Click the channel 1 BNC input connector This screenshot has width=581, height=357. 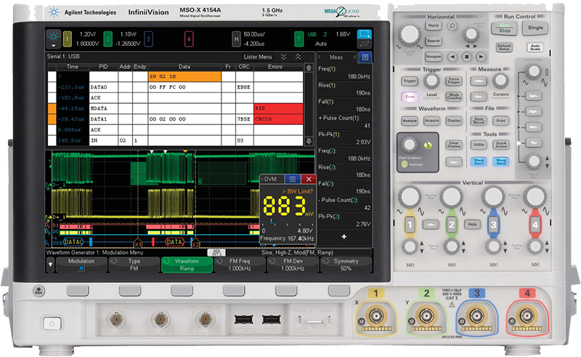(x=376, y=316)
